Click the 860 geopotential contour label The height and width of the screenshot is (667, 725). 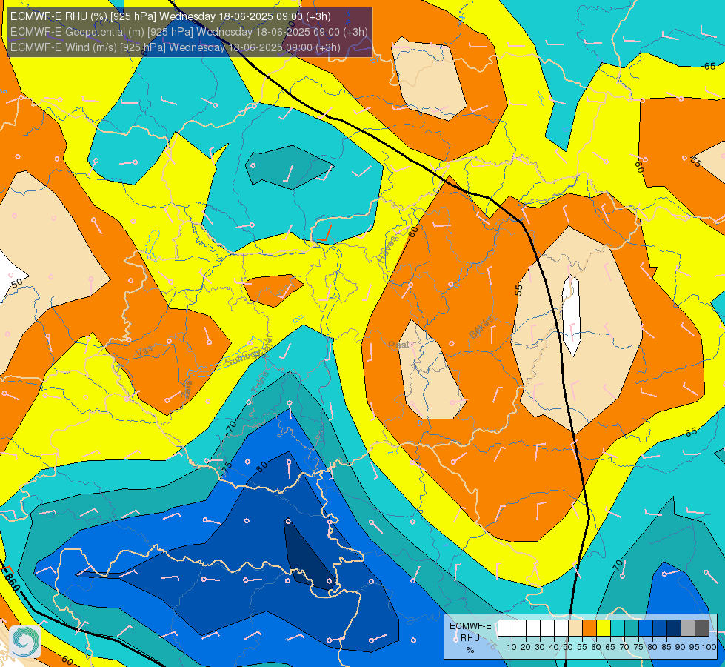click(12, 583)
